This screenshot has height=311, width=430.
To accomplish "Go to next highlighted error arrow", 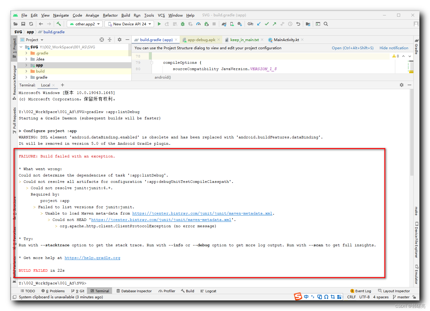I will (x=410, y=56).
